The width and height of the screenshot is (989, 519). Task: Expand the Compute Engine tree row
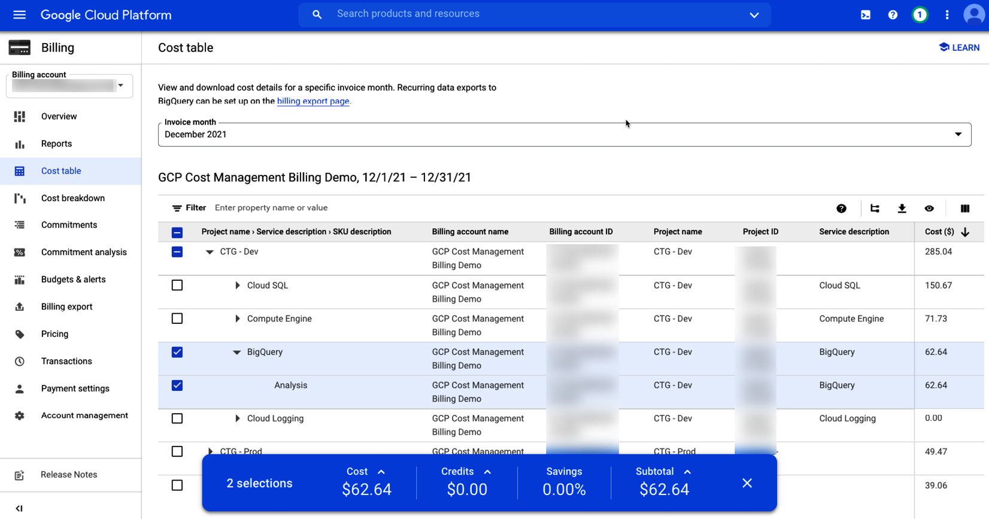pyautogui.click(x=237, y=319)
